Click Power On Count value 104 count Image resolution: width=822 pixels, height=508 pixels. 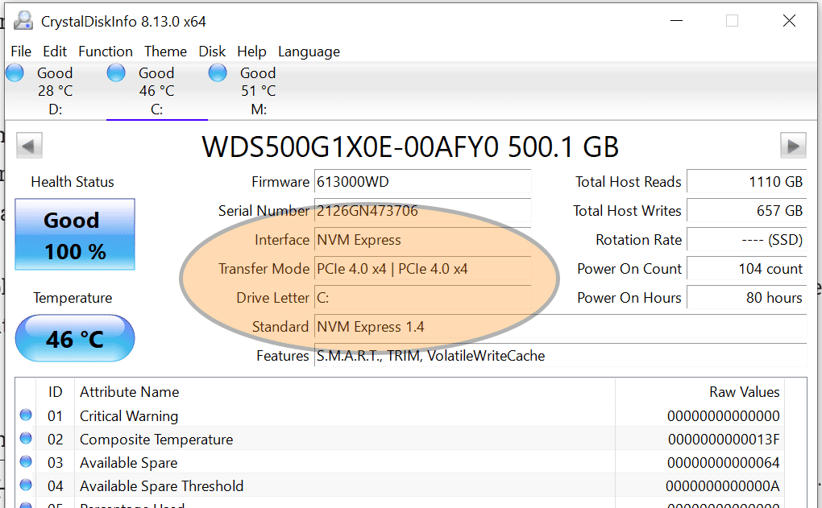coord(746,269)
